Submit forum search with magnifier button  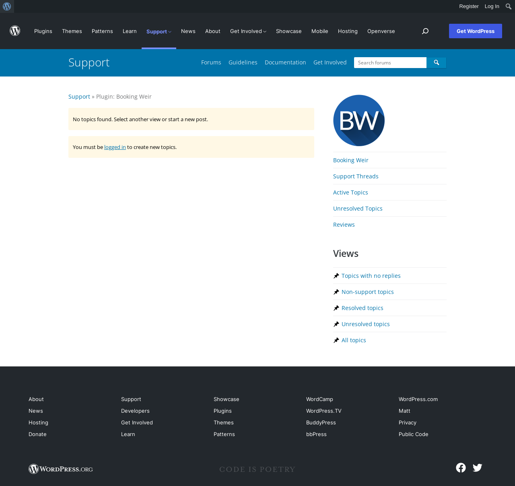[x=437, y=63]
